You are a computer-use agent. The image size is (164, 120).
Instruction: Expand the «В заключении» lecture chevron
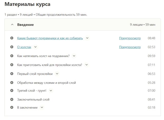click(42, 107)
